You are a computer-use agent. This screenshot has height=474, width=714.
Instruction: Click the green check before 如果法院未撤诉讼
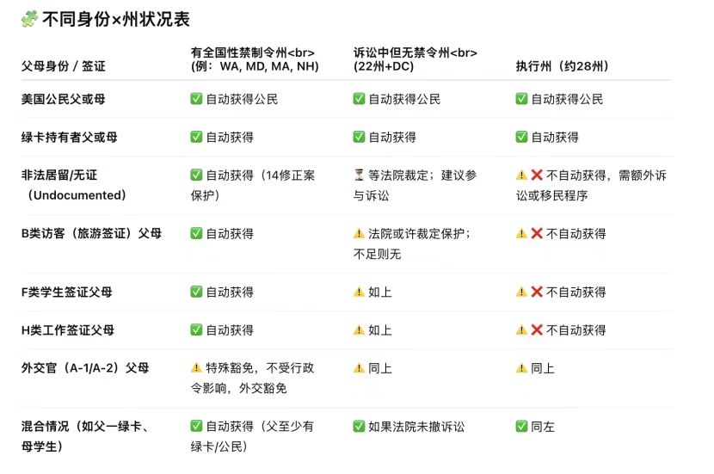[359, 427]
